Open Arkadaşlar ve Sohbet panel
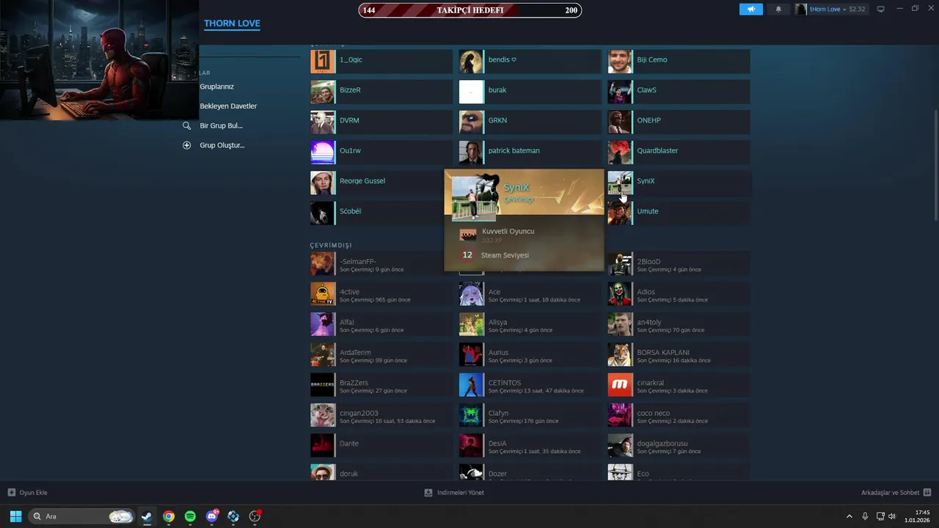 coord(896,493)
